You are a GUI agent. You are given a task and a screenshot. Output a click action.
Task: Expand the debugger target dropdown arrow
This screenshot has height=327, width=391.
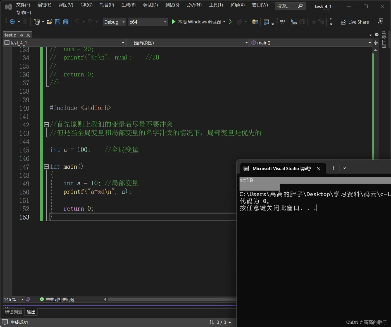tap(224, 22)
